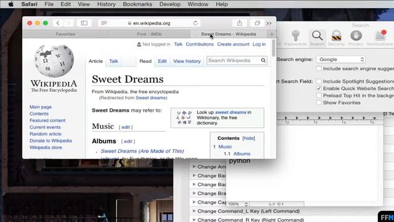Click Donate to Wikipedia link
Viewport: 394px width, 222px height.
tap(50, 141)
